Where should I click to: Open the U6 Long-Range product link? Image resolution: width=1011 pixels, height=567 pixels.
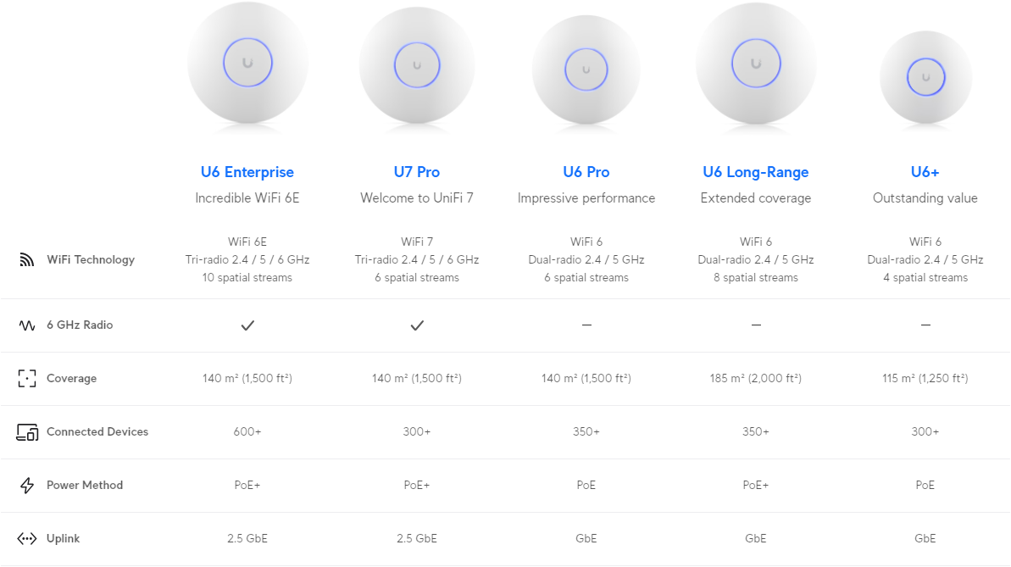pyautogui.click(x=756, y=172)
